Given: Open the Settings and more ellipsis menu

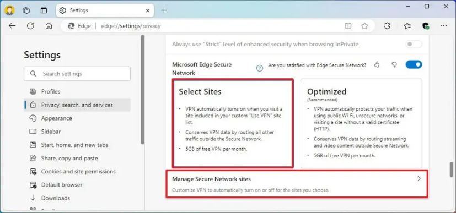Looking at the screenshot, I should coord(444,26).
